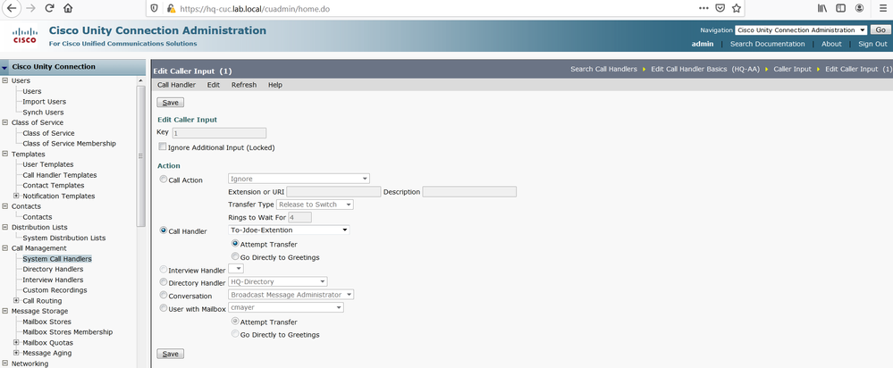The image size is (893, 368).
Task: Go to Edit Call Handler Basics breadcrumb
Action: point(705,69)
